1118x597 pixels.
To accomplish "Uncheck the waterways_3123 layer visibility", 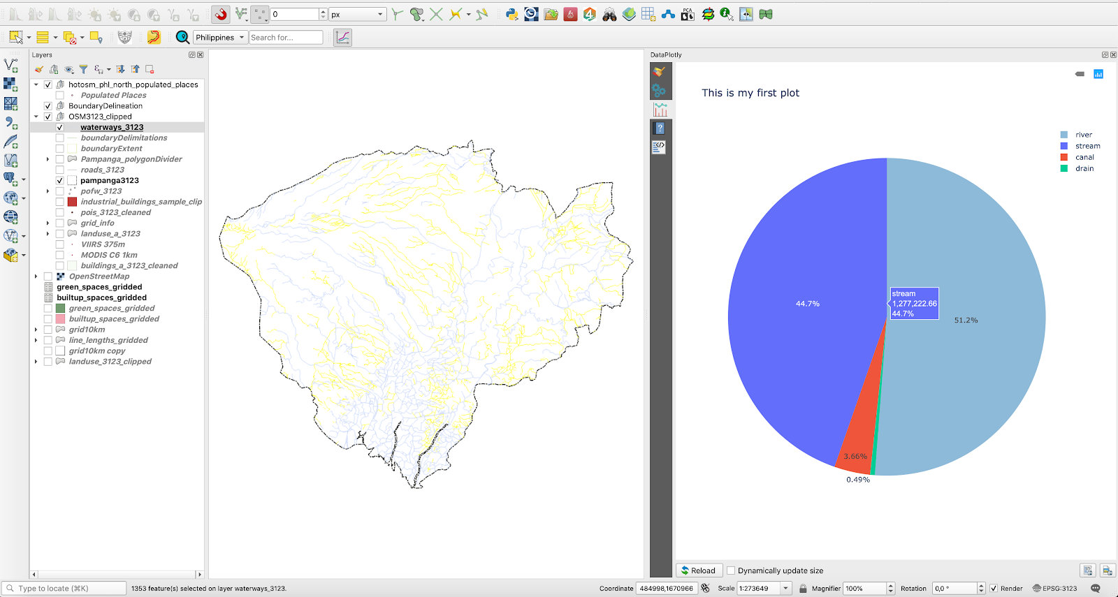I will (60, 128).
